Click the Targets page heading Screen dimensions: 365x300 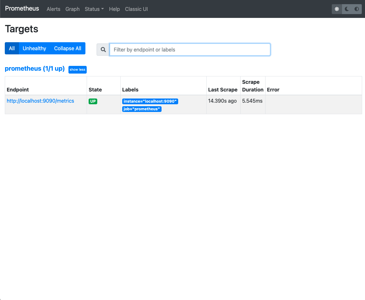(21, 29)
